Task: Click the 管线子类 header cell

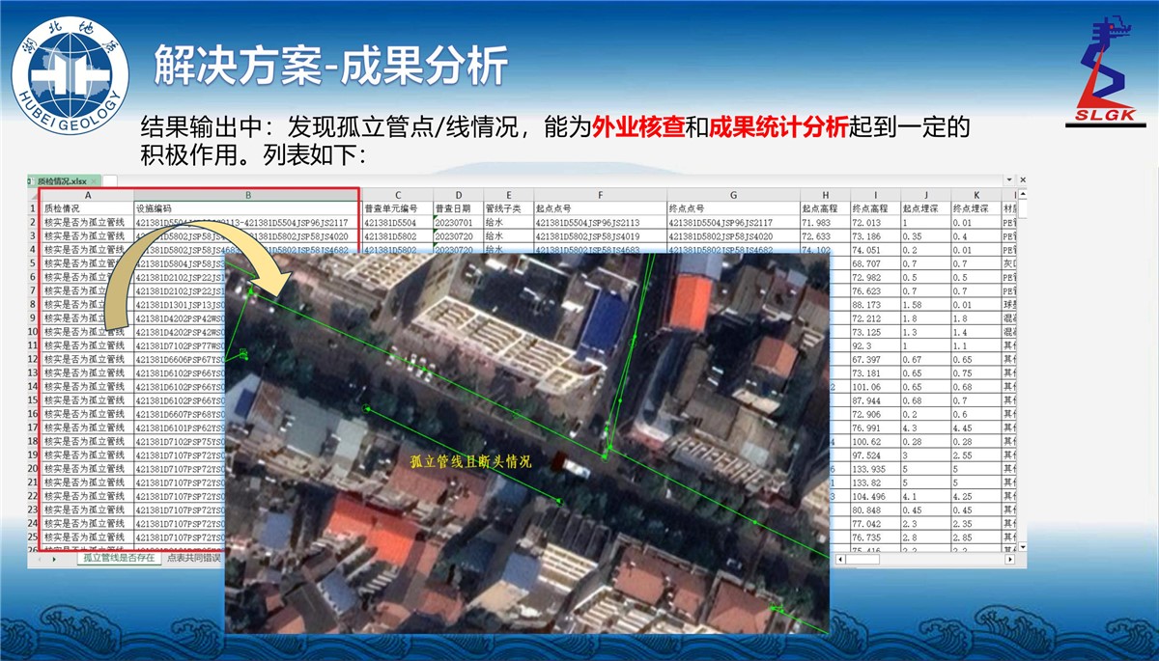Action: click(508, 207)
